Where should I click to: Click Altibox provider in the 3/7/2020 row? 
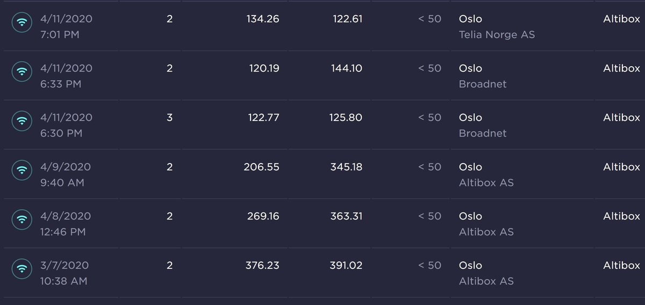tap(621, 265)
